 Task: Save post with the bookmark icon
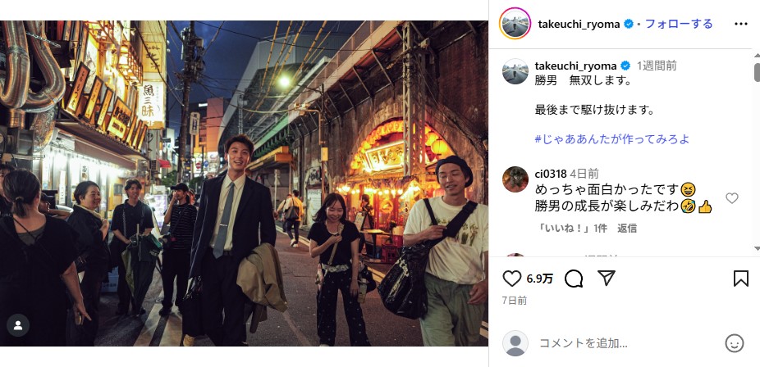(740, 279)
